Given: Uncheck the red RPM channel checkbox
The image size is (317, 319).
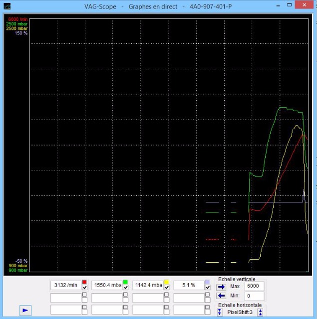Looking at the screenshot, I should coord(84,288).
